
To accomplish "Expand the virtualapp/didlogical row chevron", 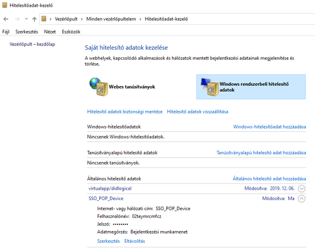I will click(302, 188).
